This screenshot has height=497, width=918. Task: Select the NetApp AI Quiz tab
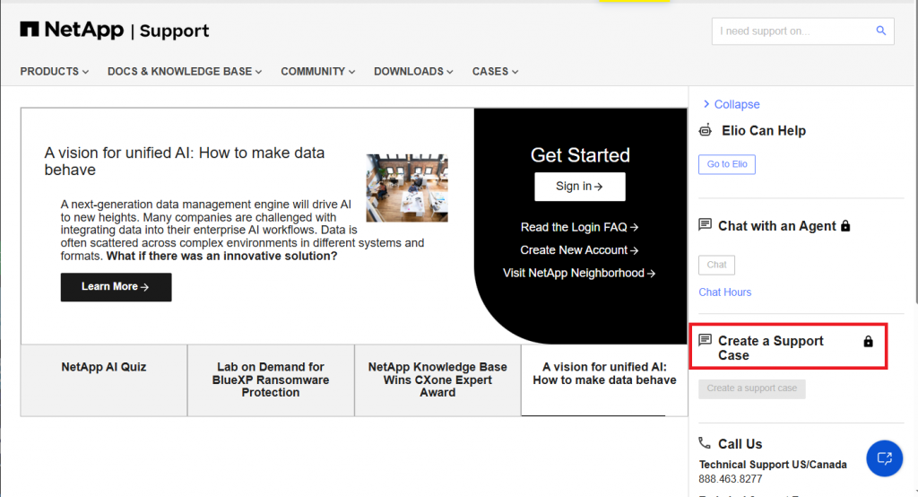[104, 380]
